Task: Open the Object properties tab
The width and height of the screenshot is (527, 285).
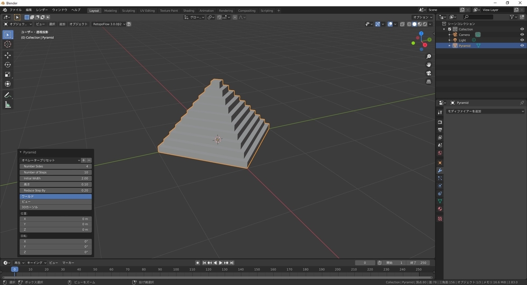Action: tap(440, 163)
